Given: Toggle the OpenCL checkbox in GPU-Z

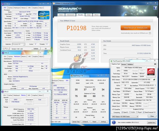Looking at the screenshot, I should [122, 112].
